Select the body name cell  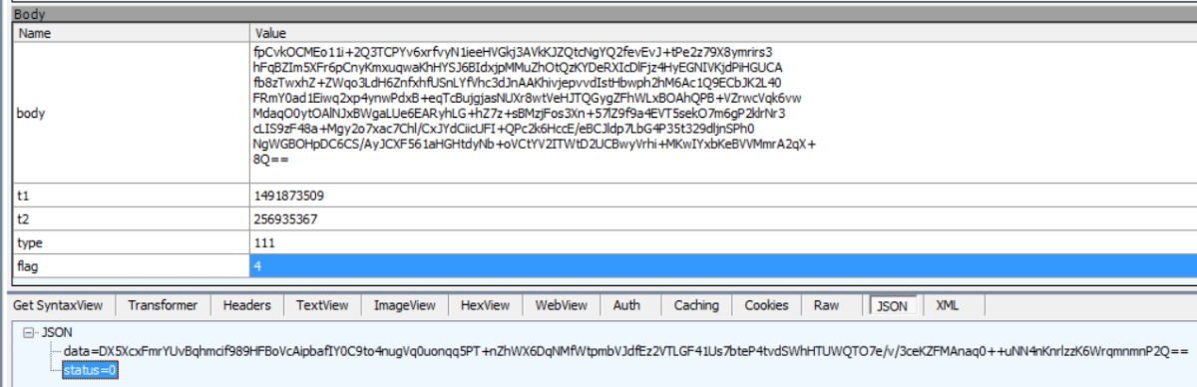[x=131, y=113]
